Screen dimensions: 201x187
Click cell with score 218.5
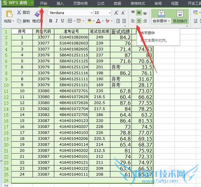point(99,97)
